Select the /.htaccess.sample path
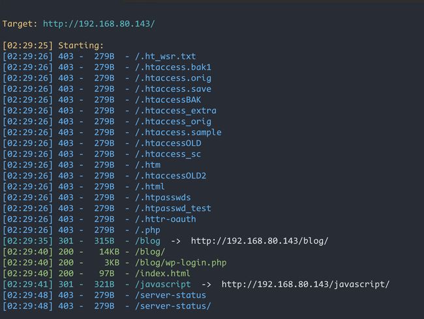Viewport: 424px width, 319px height. pos(179,132)
